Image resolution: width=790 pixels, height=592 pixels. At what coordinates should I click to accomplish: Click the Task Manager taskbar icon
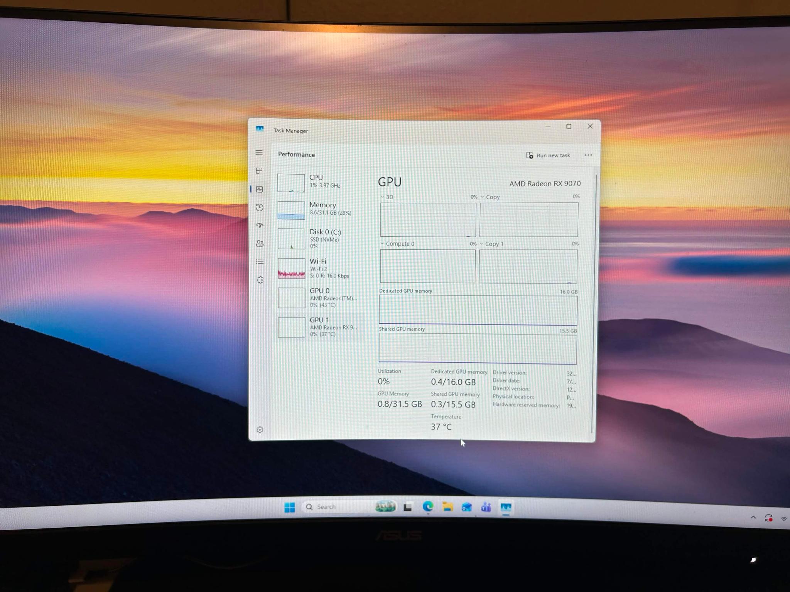pyautogui.click(x=506, y=507)
